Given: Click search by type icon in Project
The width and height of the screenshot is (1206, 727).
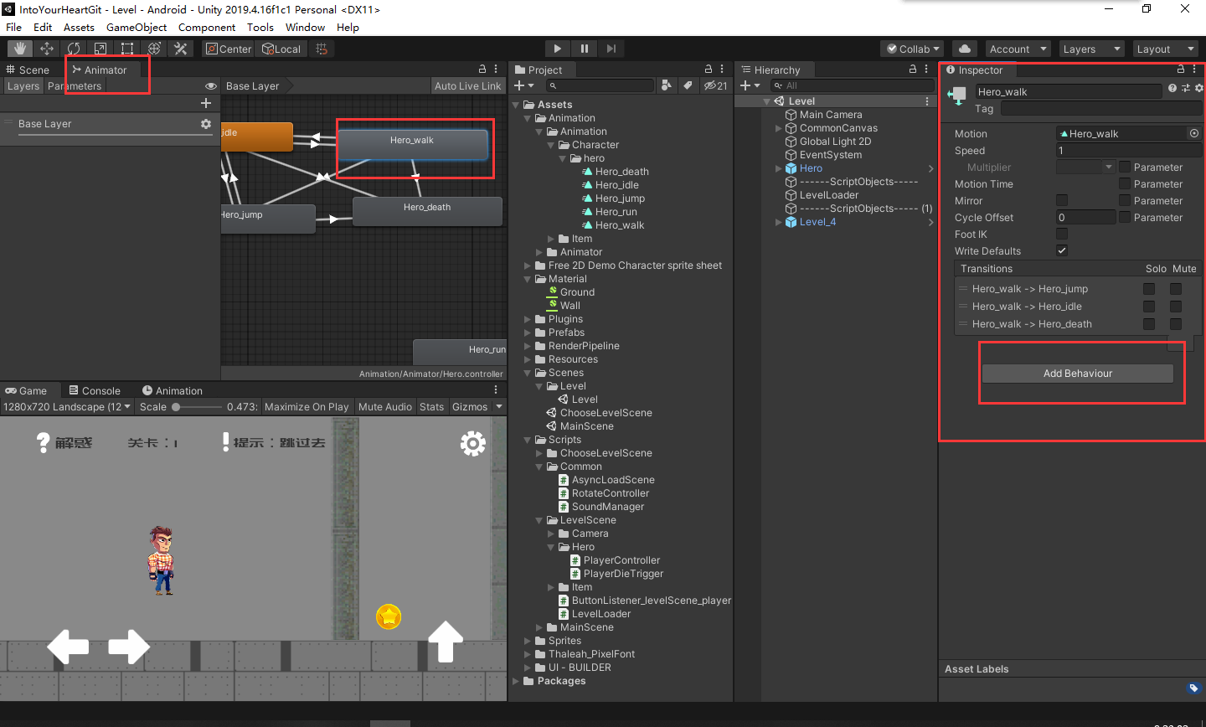Looking at the screenshot, I should 667,85.
